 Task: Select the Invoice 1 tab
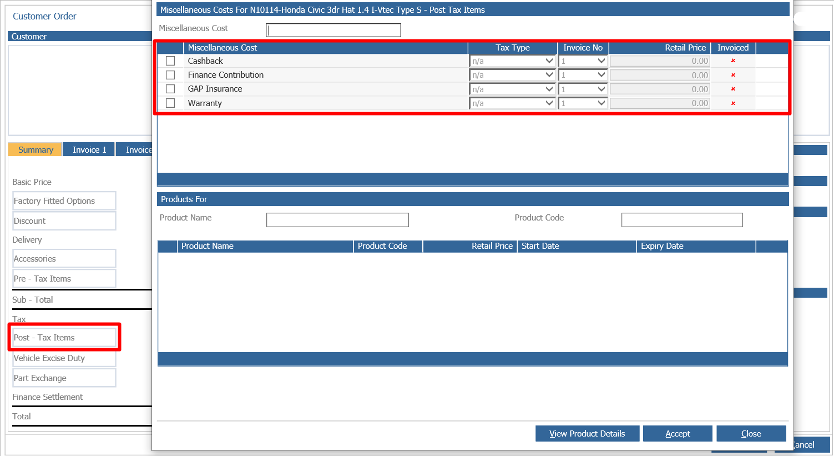(x=88, y=149)
